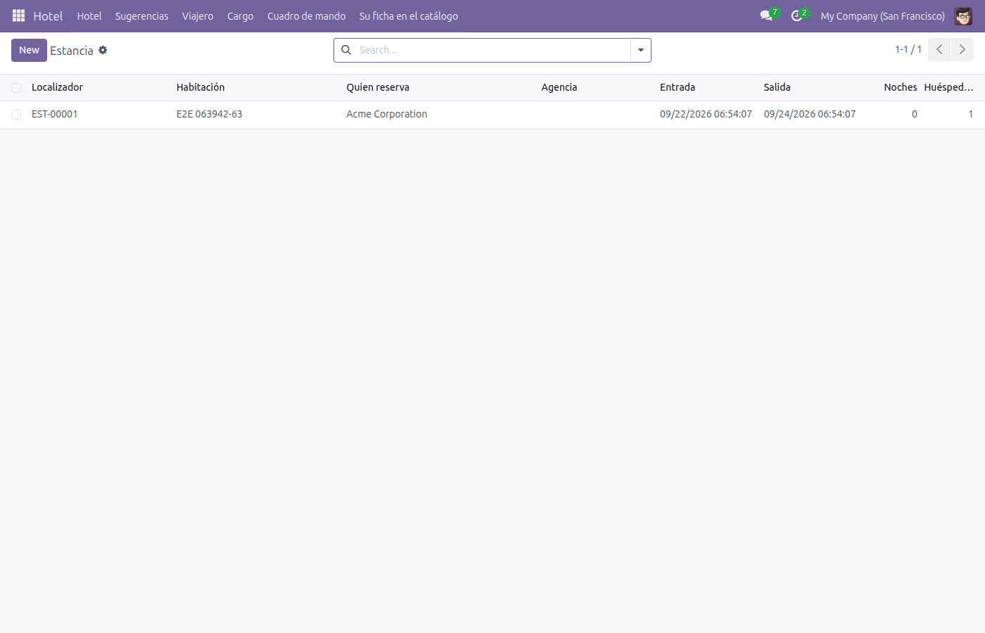The image size is (985, 633).
Task: Tick the EST-00001 row checkbox
Action: pyautogui.click(x=16, y=115)
